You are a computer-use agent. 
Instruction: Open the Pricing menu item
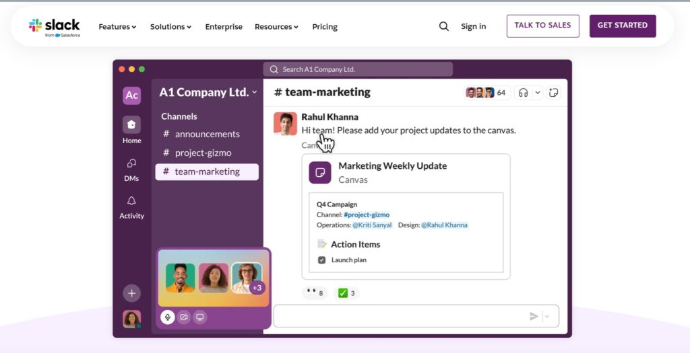325,27
